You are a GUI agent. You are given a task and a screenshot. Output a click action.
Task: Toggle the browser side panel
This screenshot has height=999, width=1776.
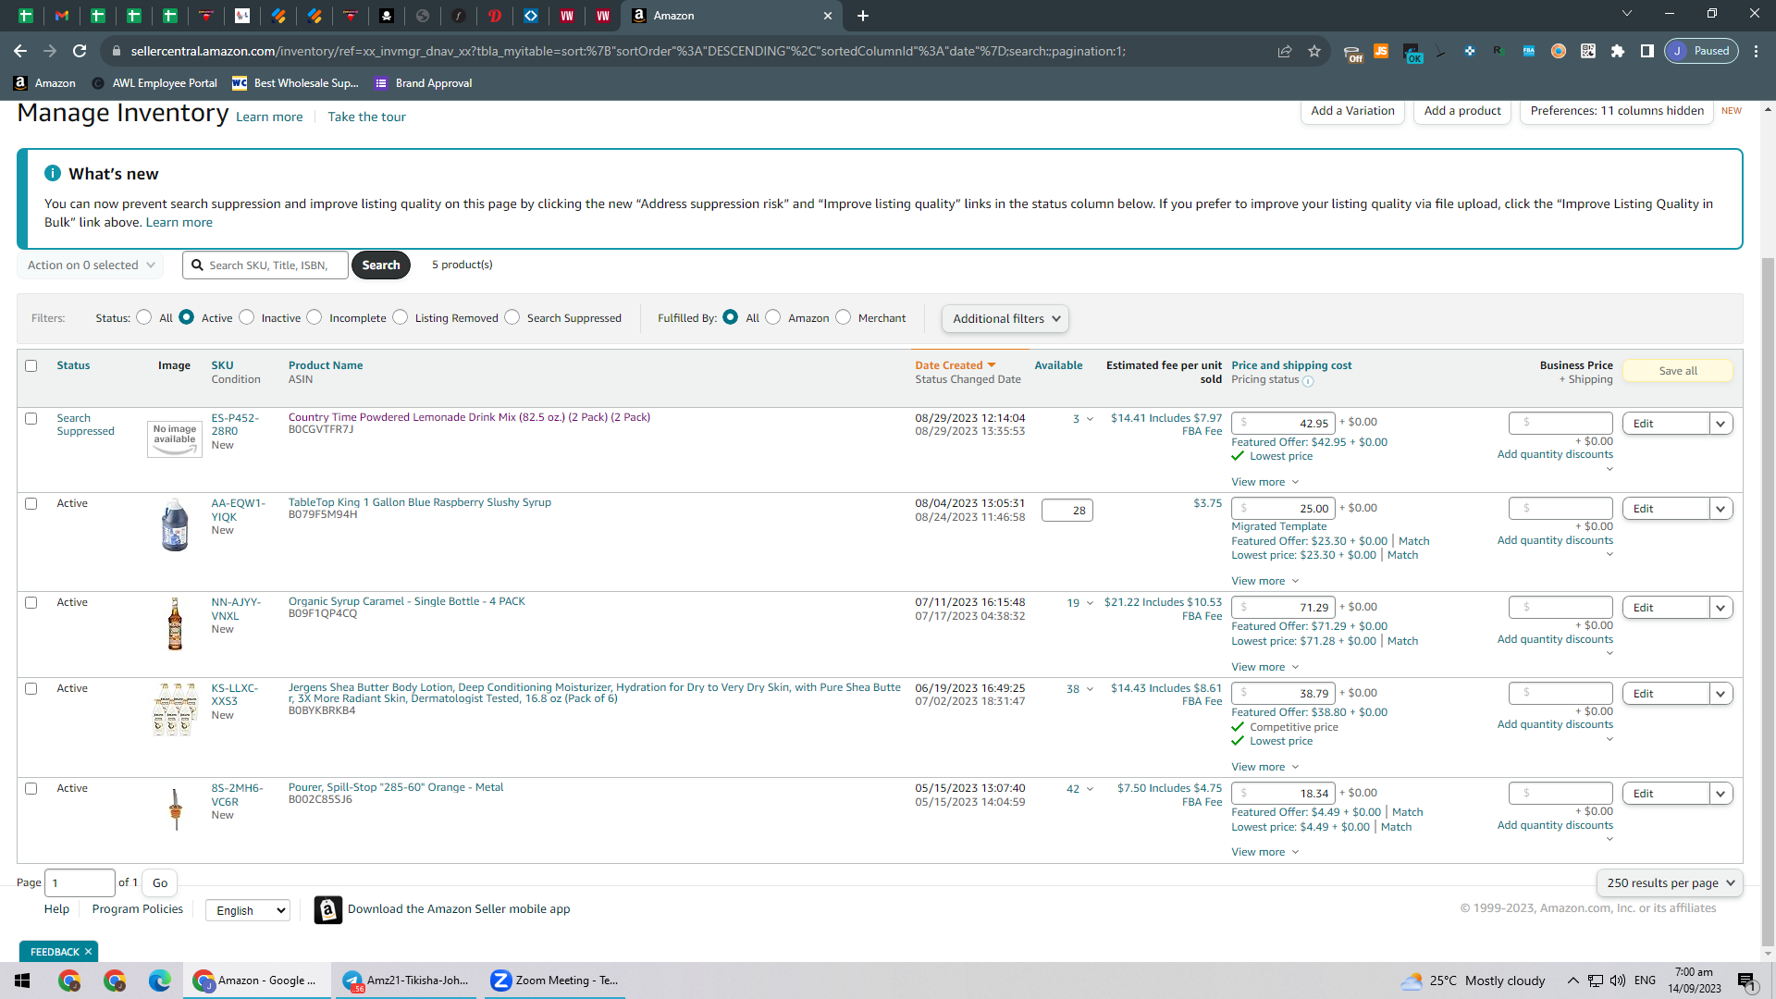[x=1647, y=51]
